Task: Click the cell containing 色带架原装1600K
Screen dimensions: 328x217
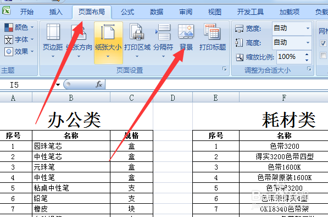Action: pyautogui.click(x=283, y=177)
